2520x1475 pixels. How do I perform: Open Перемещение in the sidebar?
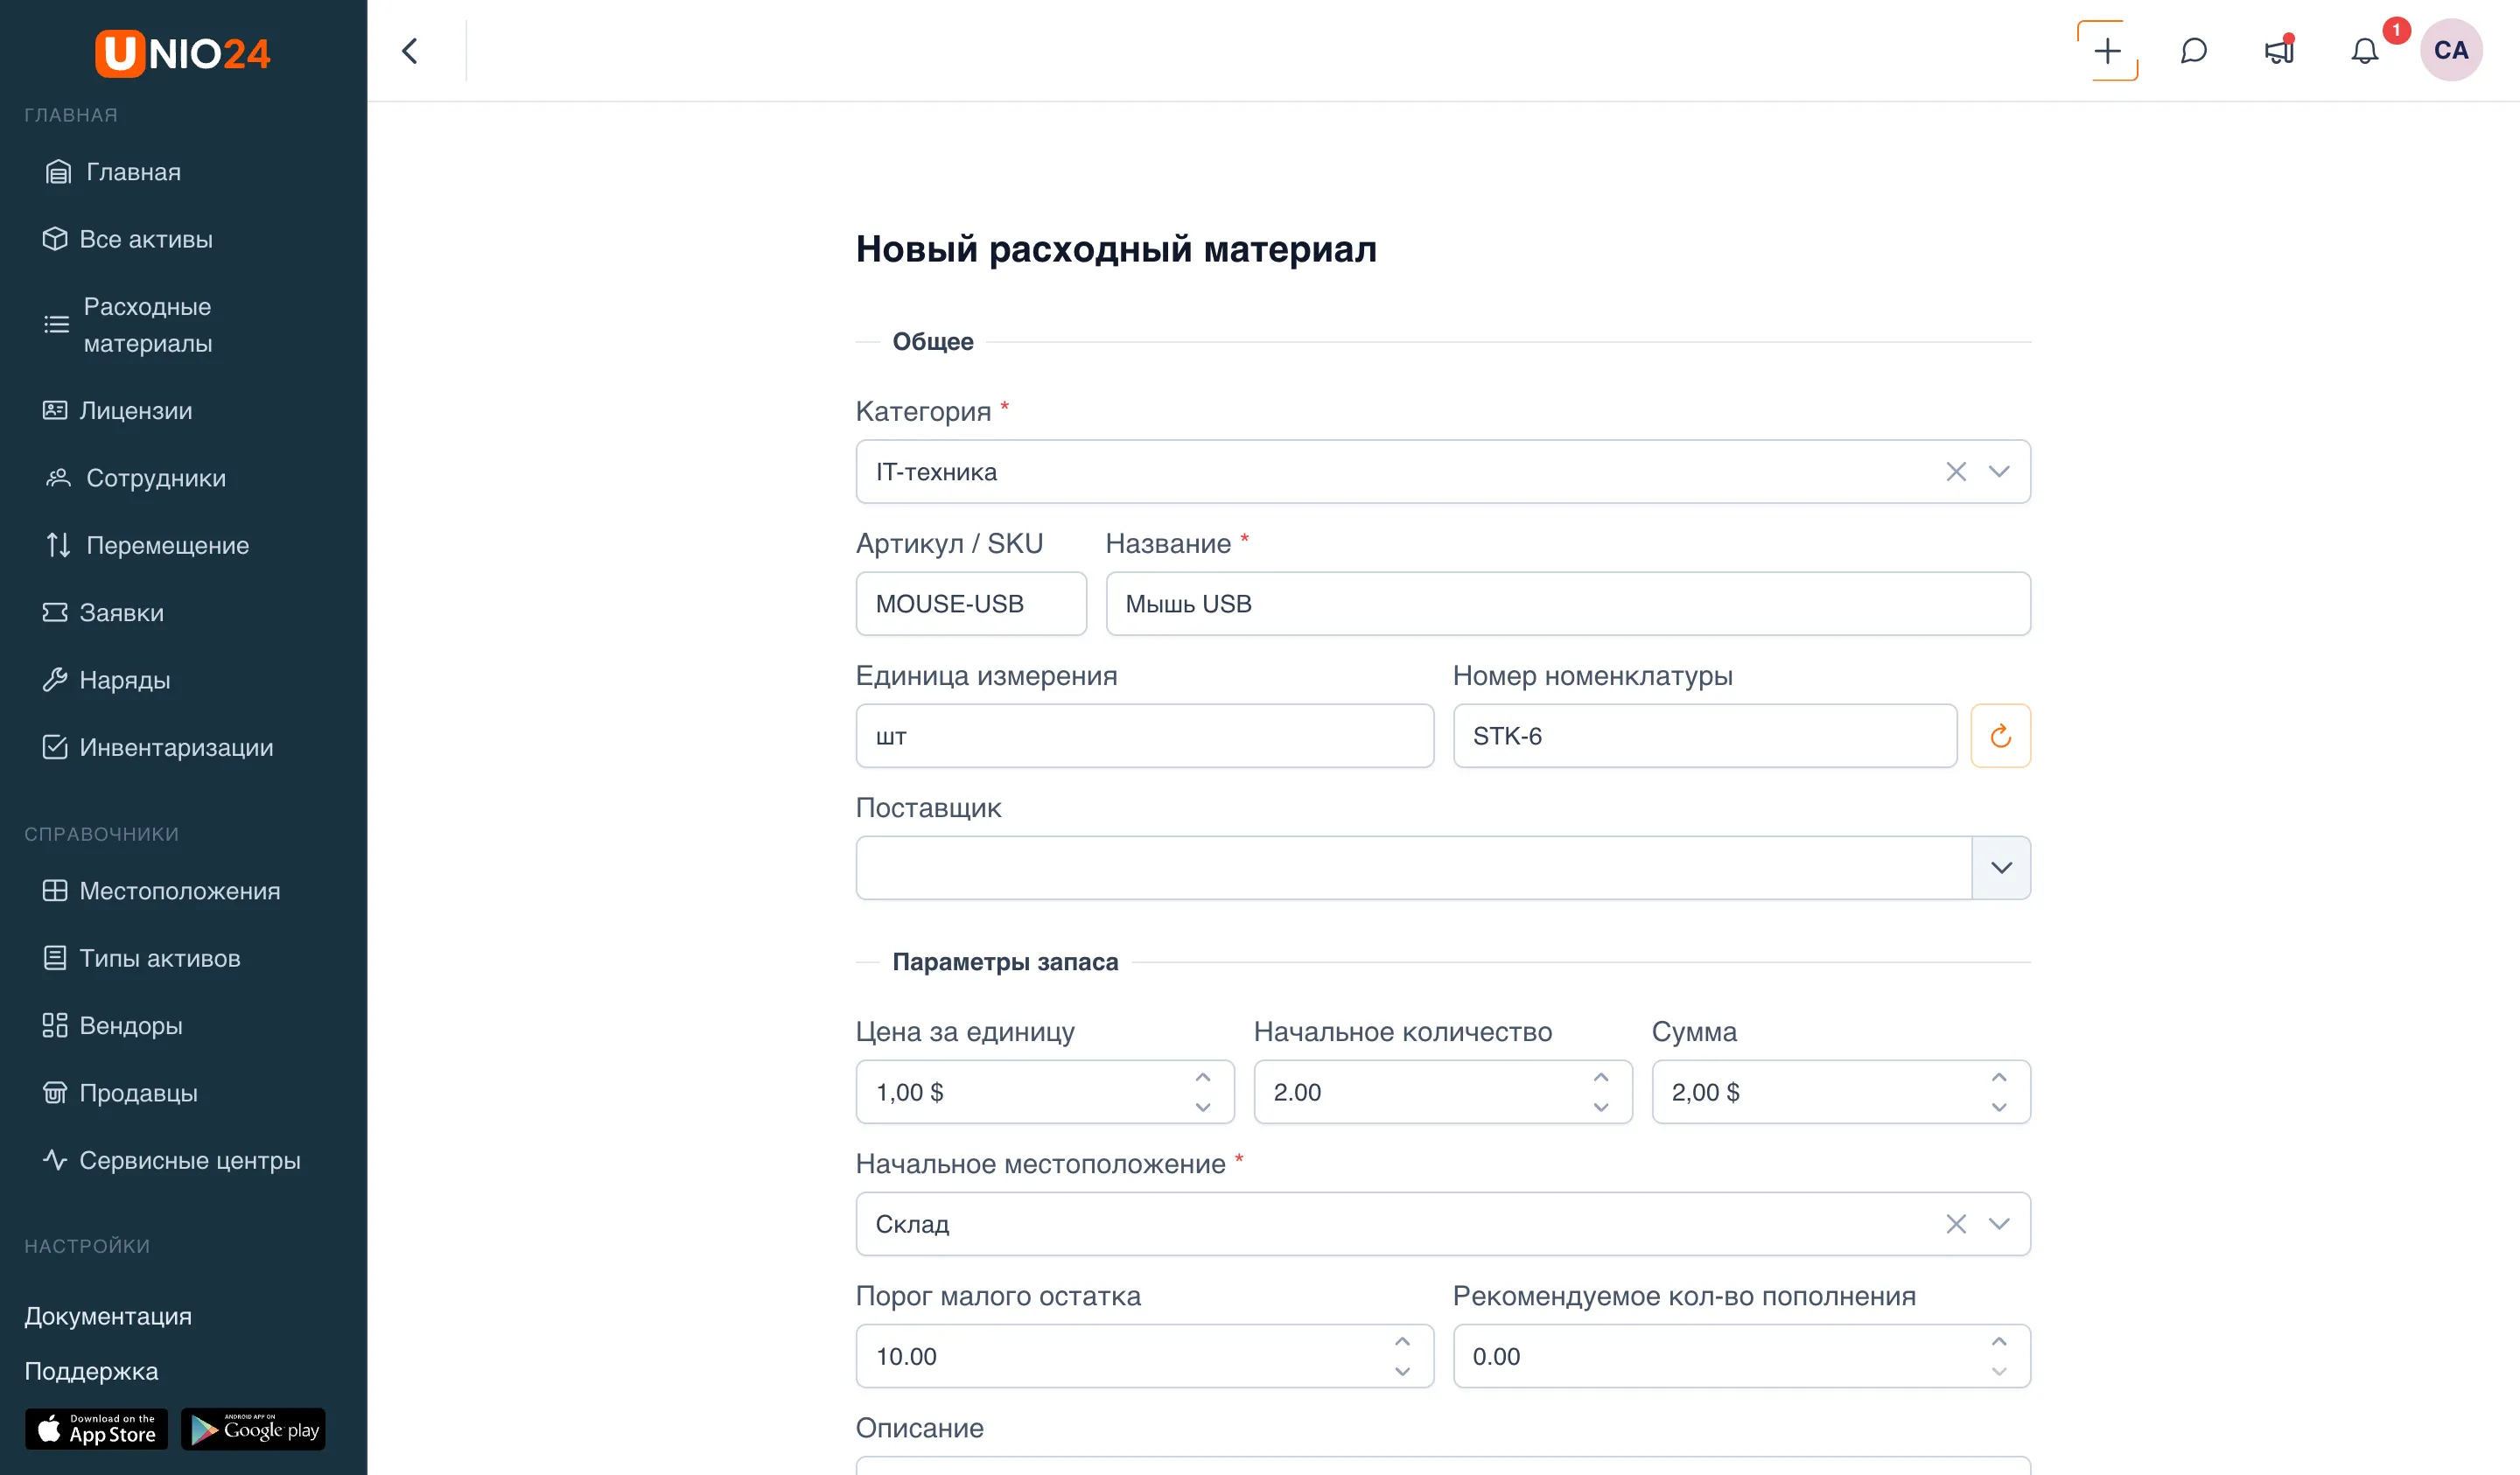point(146,545)
